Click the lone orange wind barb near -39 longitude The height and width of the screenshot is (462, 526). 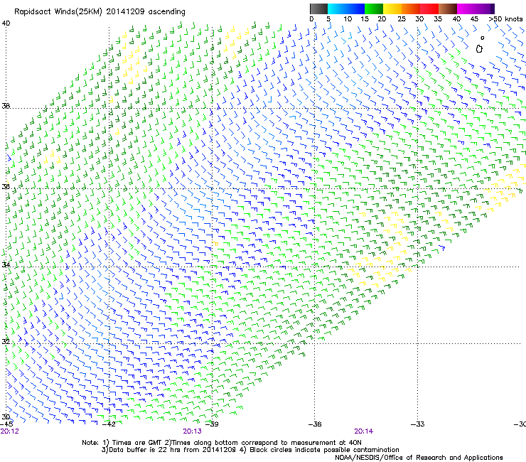215,243
